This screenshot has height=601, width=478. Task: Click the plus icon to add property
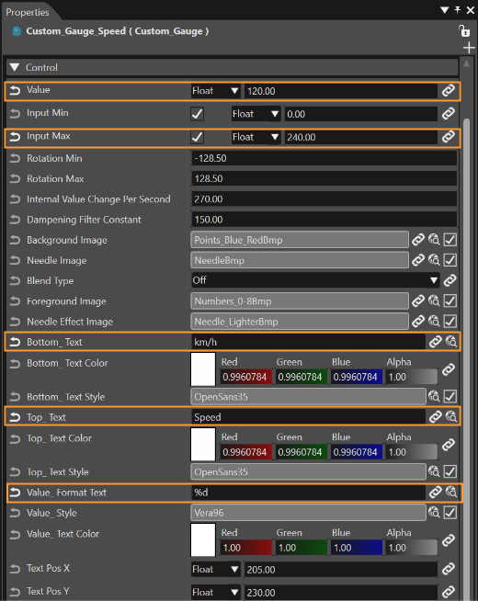pos(469,48)
